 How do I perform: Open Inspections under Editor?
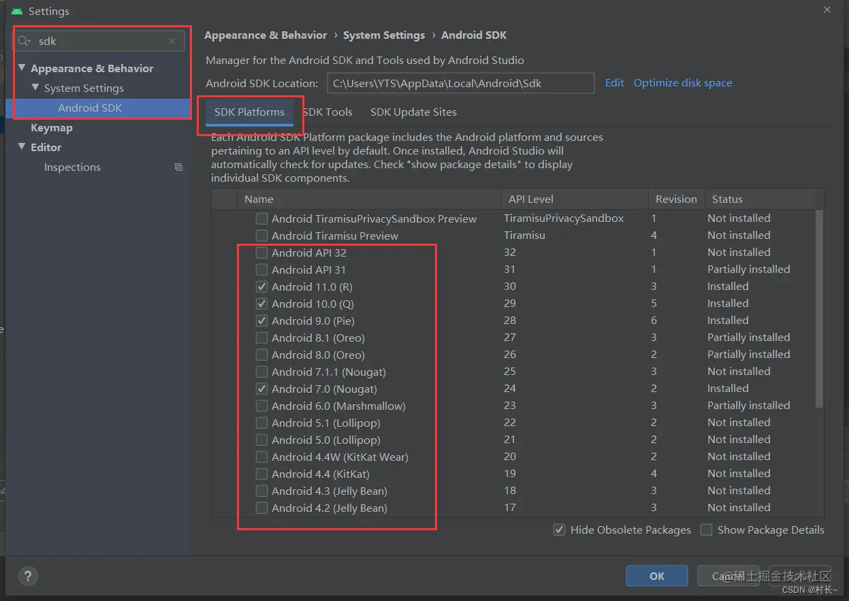point(72,167)
